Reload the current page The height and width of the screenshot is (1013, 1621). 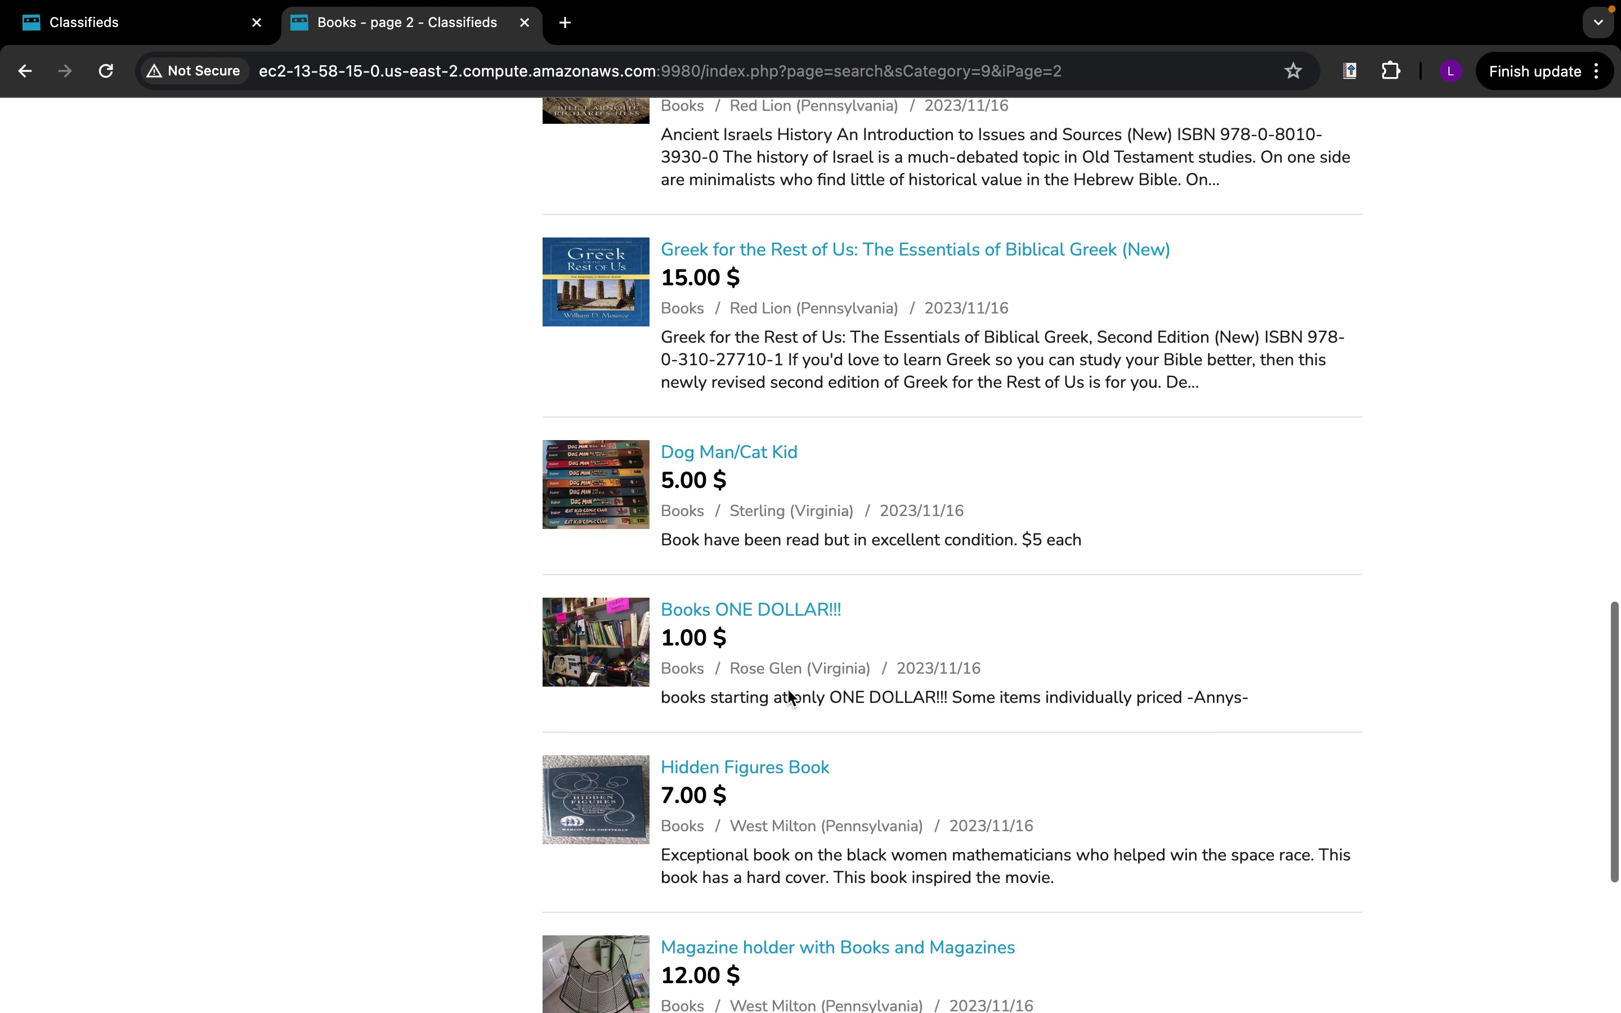tap(106, 71)
